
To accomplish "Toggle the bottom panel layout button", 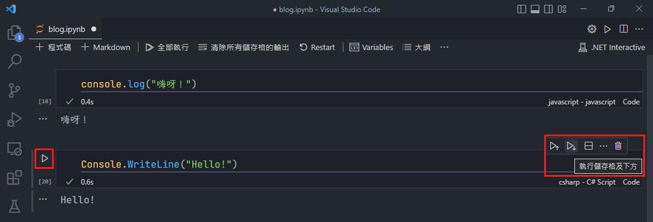I will pyautogui.click(x=535, y=9).
